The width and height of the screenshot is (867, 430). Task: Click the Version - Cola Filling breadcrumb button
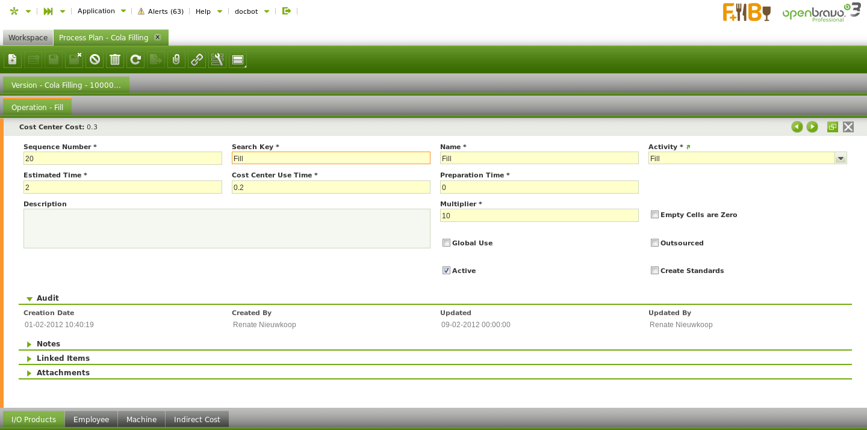point(66,85)
